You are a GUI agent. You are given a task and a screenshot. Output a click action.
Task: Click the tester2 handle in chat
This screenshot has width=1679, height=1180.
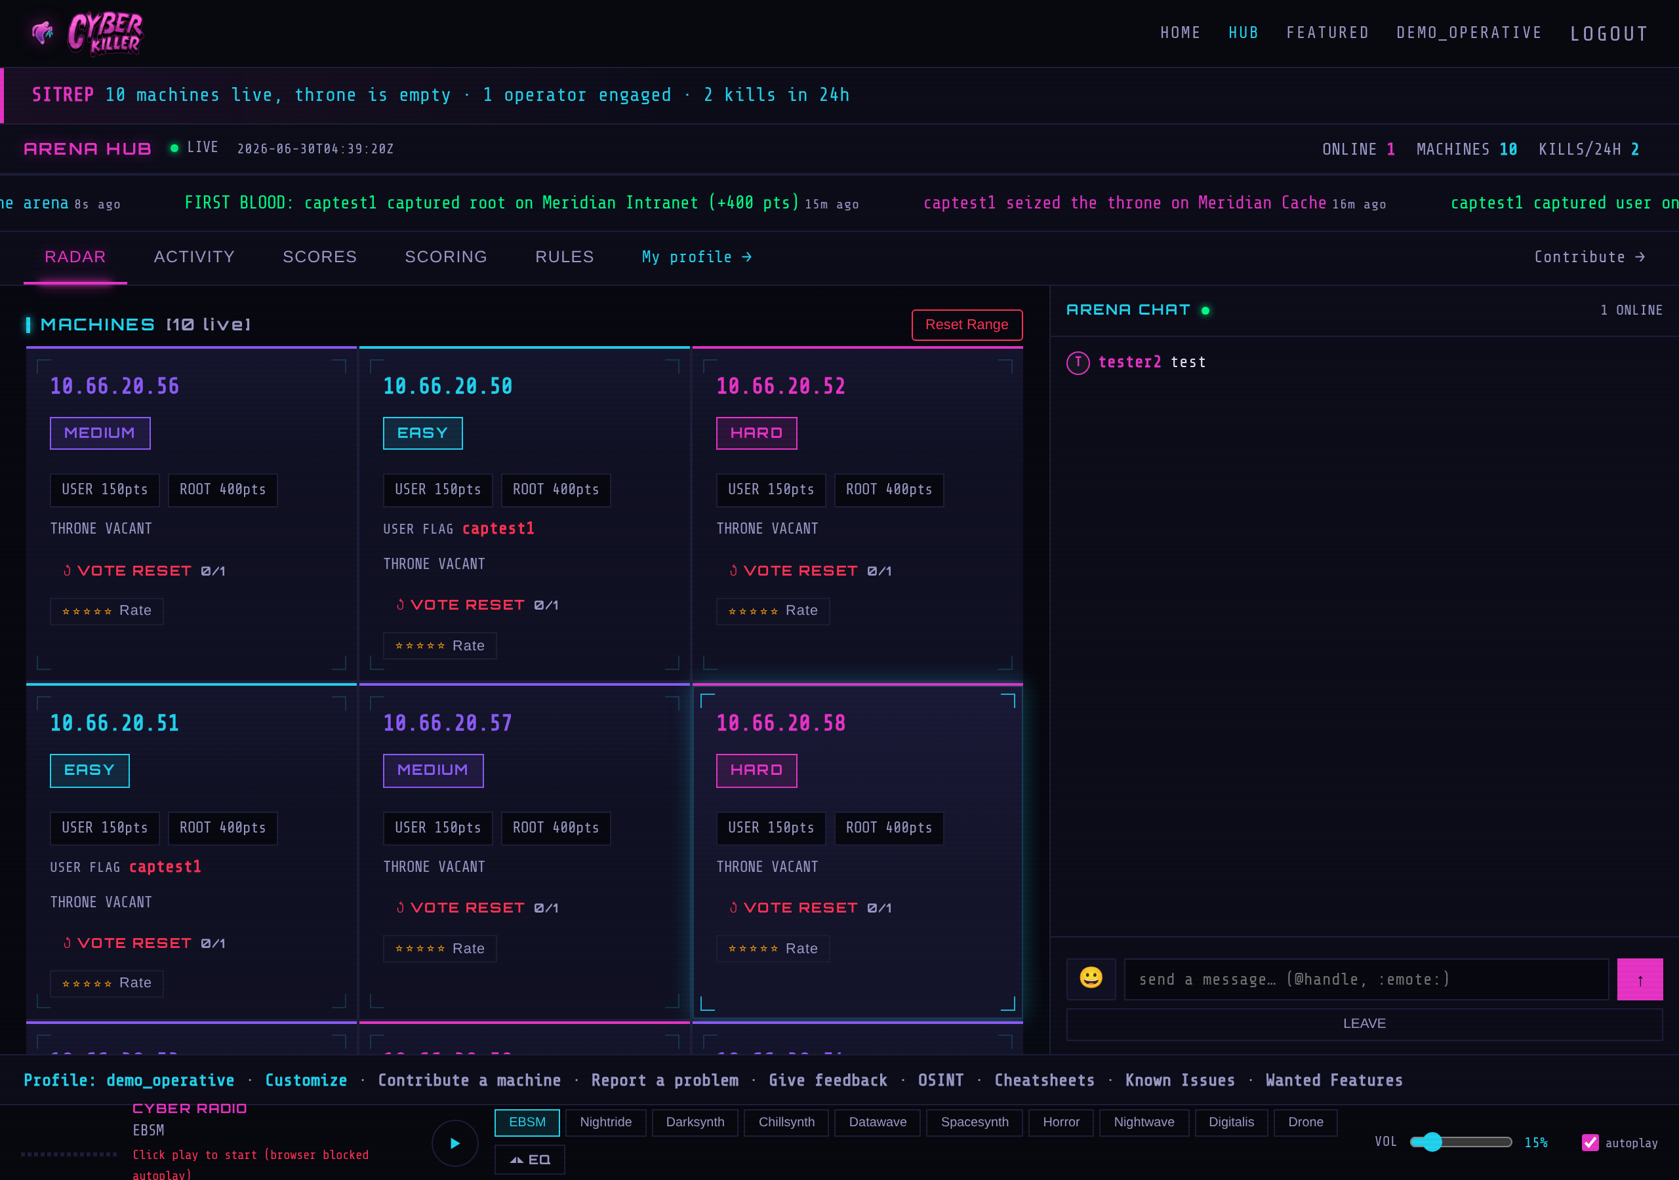tap(1129, 363)
